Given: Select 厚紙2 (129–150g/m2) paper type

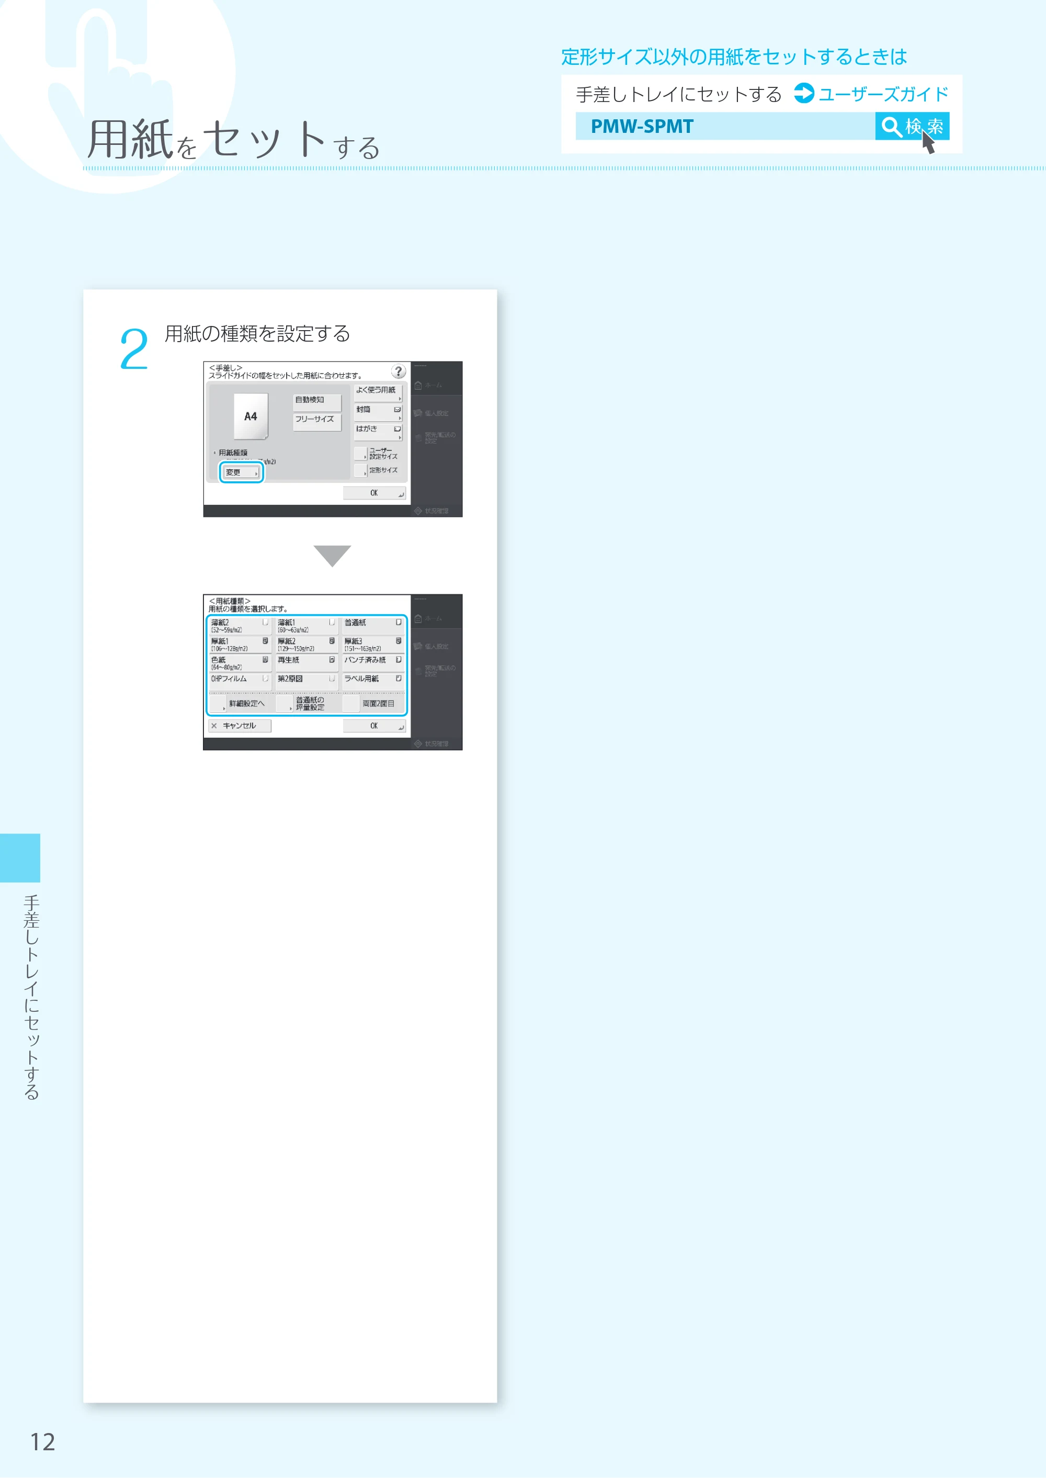Looking at the screenshot, I should (x=306, y=644).
